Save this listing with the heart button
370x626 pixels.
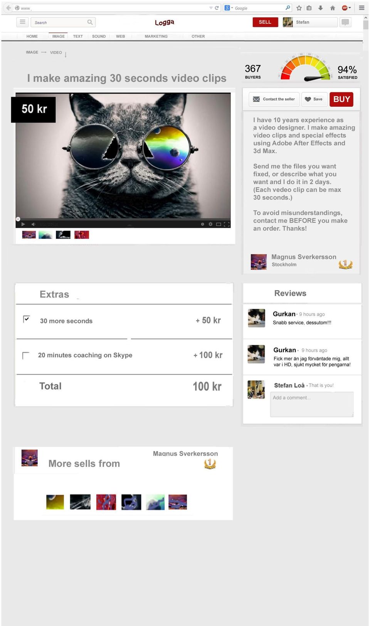(314, 99)
